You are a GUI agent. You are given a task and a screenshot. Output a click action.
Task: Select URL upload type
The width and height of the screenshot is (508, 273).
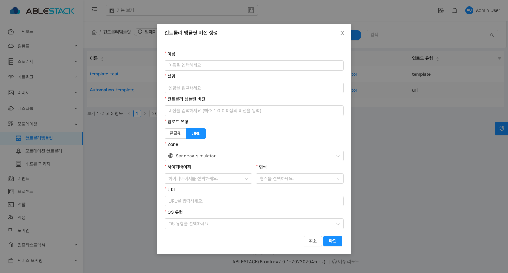coord(196,134)
